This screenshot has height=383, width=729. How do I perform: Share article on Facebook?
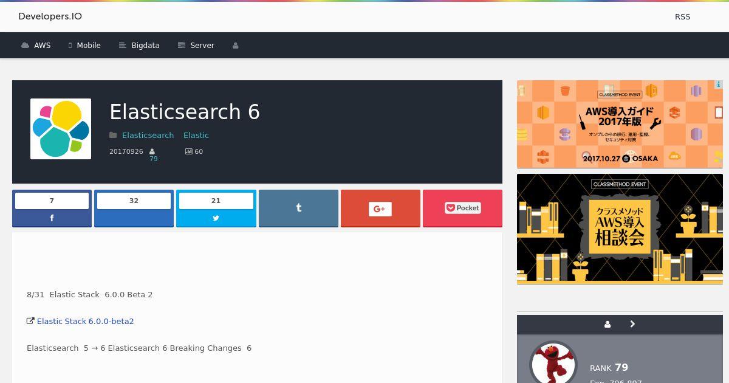(52, 208)
